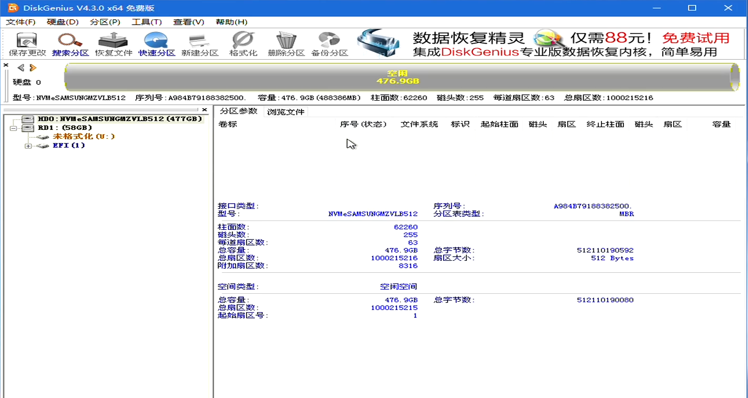Click the 快速分区 (Quick partition) toolbar icon
The height and width of the screenshot is (398, 748).
157,45
